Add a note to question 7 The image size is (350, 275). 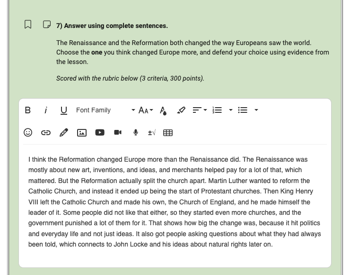point(47,24)
